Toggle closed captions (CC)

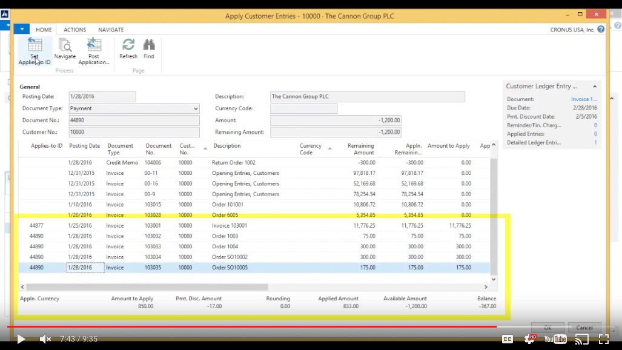tap(508, 339)
